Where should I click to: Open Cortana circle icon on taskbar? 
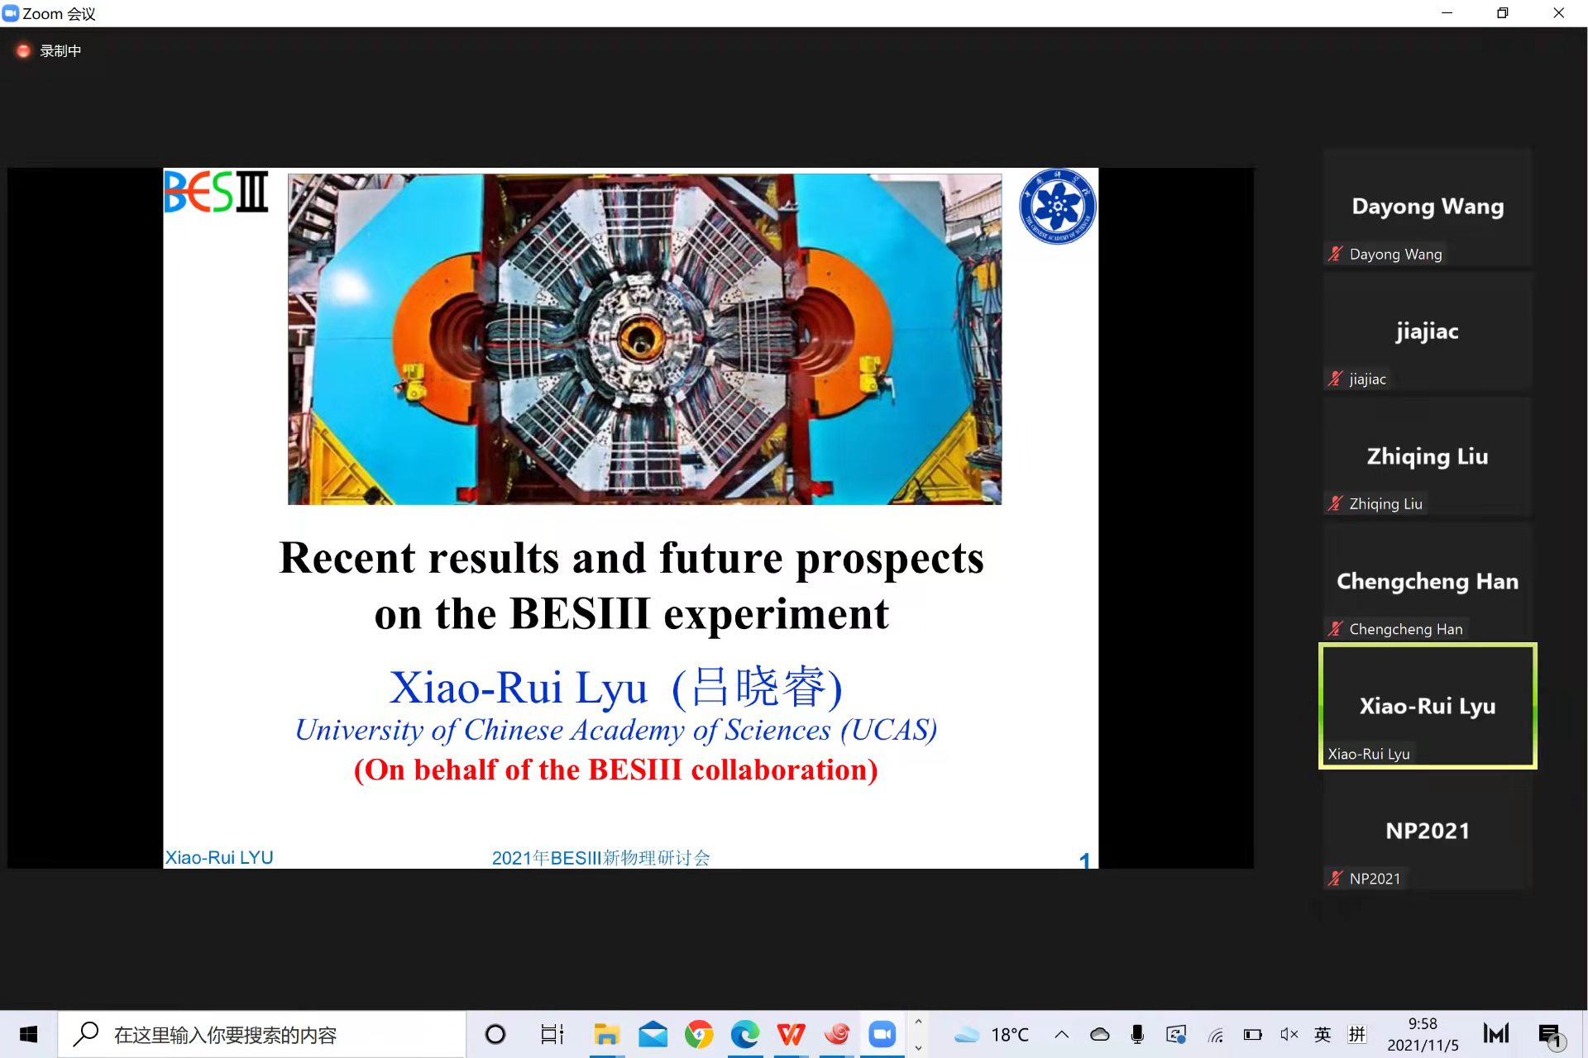(495, 1034)
